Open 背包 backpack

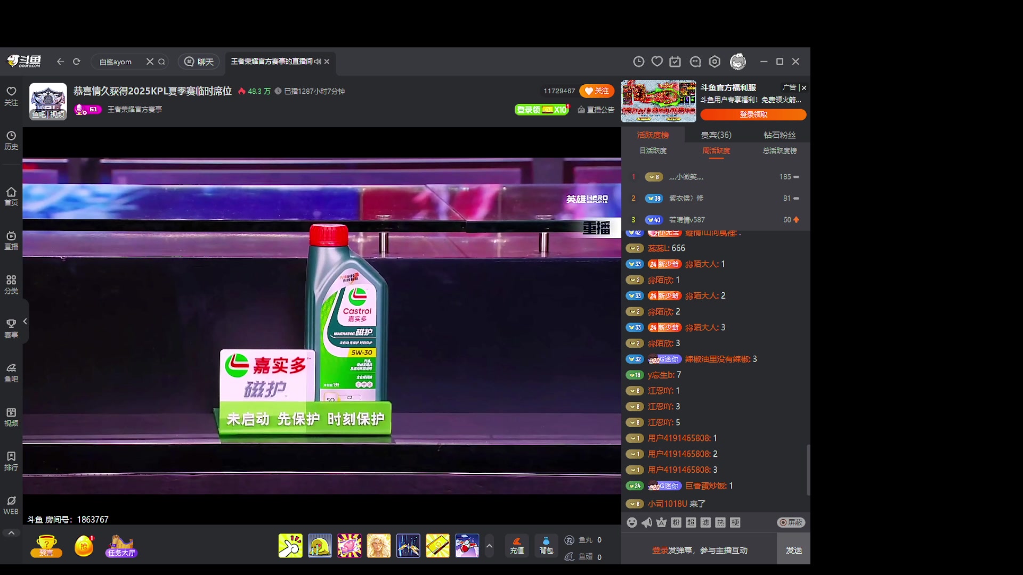[x=546, y=546]
